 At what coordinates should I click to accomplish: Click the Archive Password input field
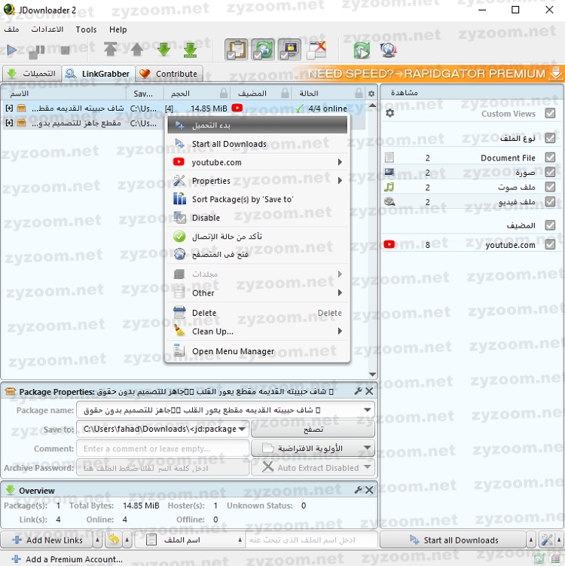click(163, 468)
